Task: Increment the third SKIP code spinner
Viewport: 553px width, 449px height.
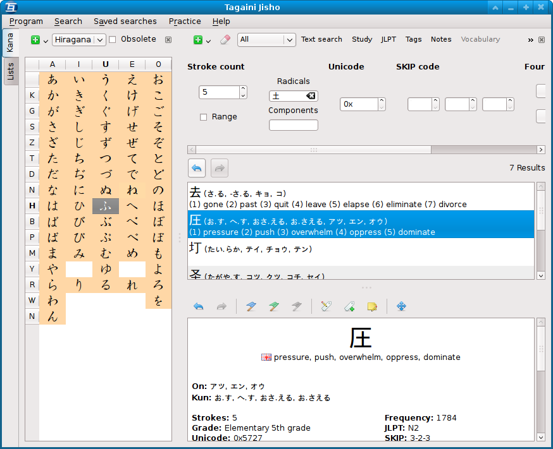Action: [x=510, y=100]
